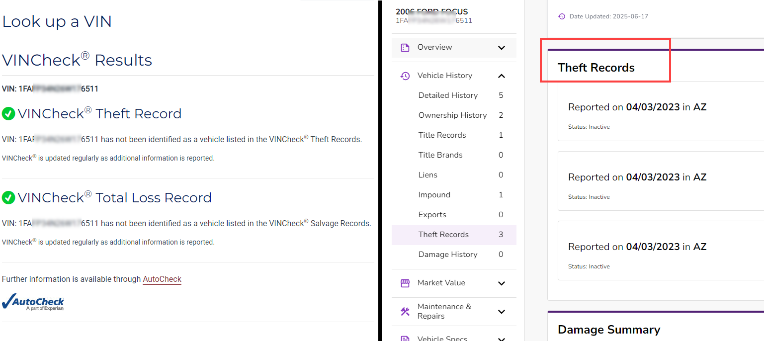Open Maintenance & Repairs menu section
This screenshot has height=341, width=764.
pos(454,312)
